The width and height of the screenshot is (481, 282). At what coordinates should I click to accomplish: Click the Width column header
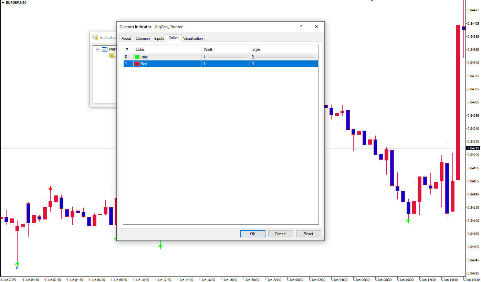click(226, 49)
